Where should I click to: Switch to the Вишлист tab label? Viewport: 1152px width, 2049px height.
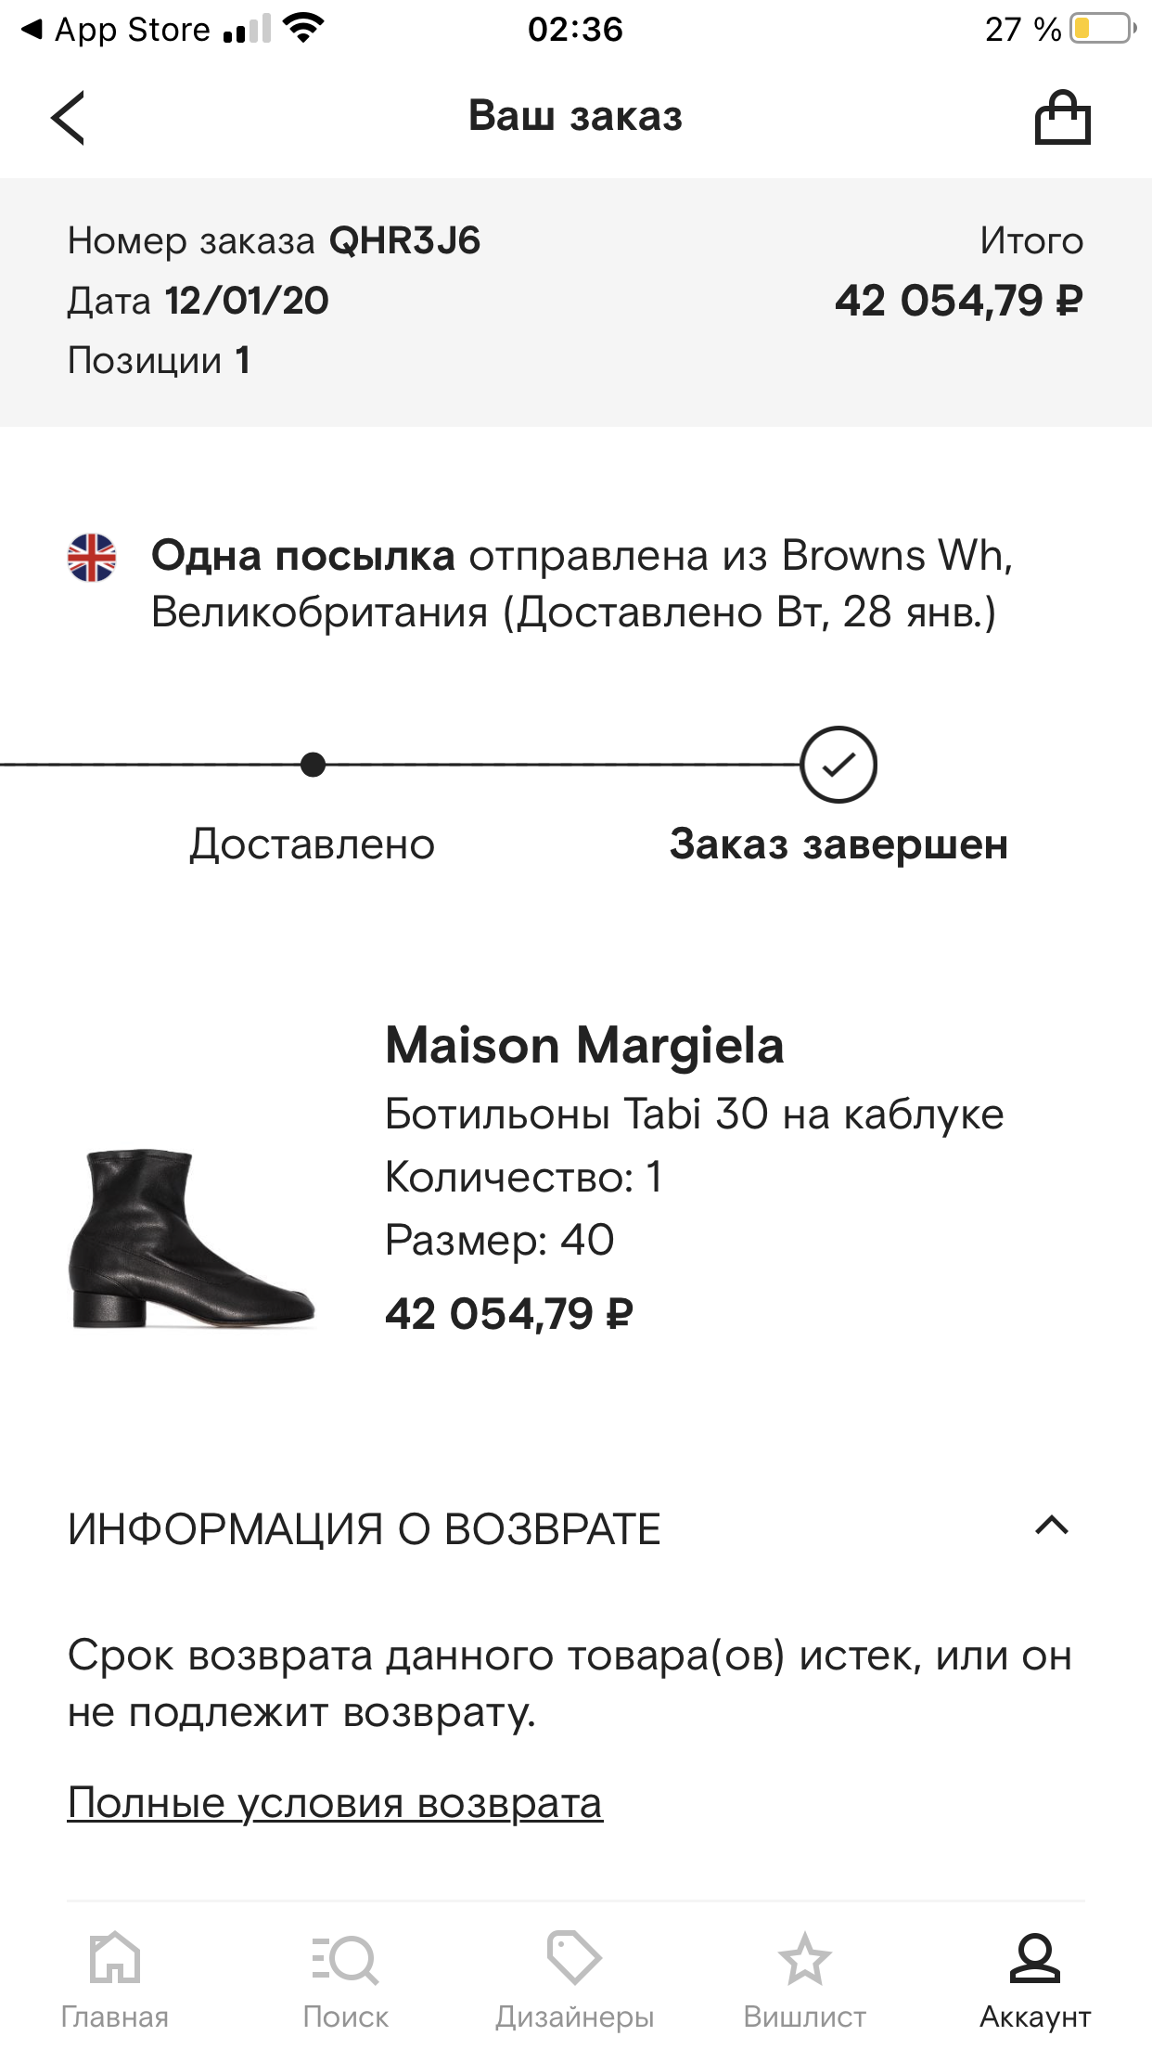pyautogui.click(x=804, y=2017)
